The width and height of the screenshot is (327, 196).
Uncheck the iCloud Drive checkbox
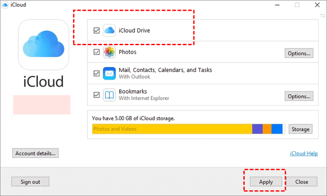[x=97, y=31]
